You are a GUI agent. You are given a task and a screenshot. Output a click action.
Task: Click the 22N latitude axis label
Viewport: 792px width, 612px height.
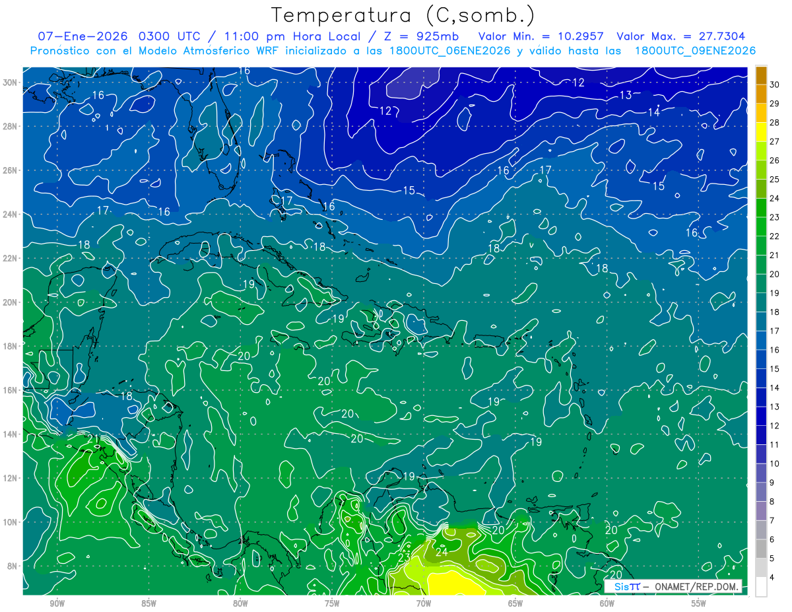10,258
